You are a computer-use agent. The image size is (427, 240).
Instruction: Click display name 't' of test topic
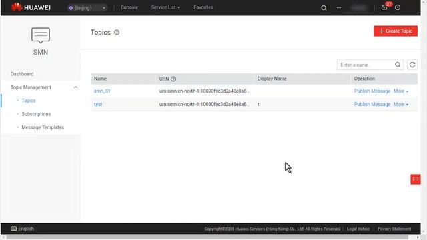pos(258,105)
